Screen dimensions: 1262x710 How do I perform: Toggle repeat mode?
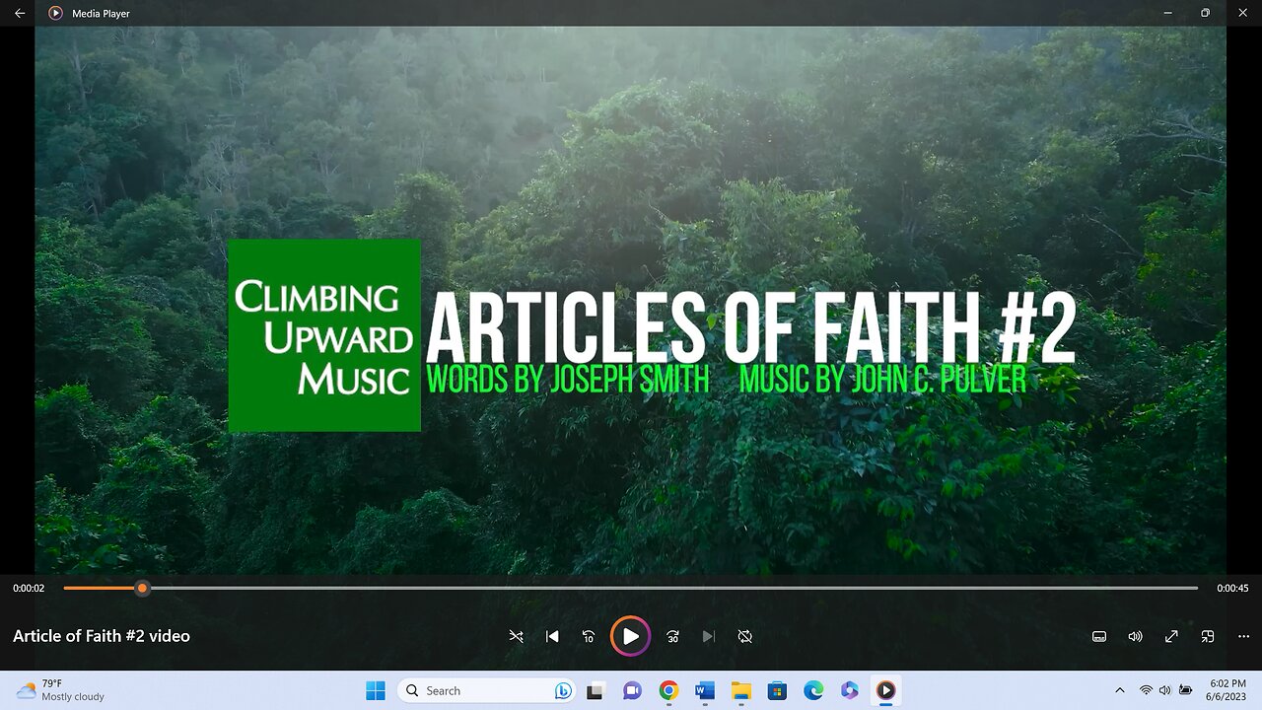745,637
